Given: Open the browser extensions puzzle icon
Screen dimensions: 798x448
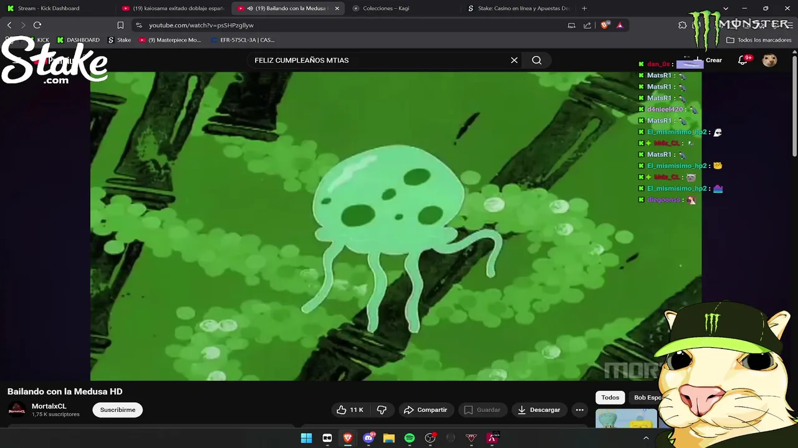Looking at the screenshot, I should tap(683, 25).
